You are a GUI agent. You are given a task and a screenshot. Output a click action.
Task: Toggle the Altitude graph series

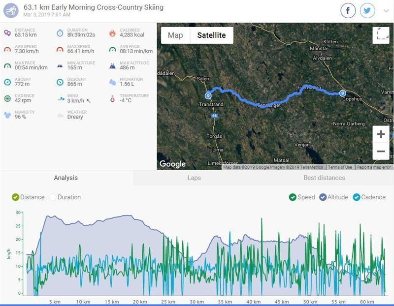coord(334,197)
